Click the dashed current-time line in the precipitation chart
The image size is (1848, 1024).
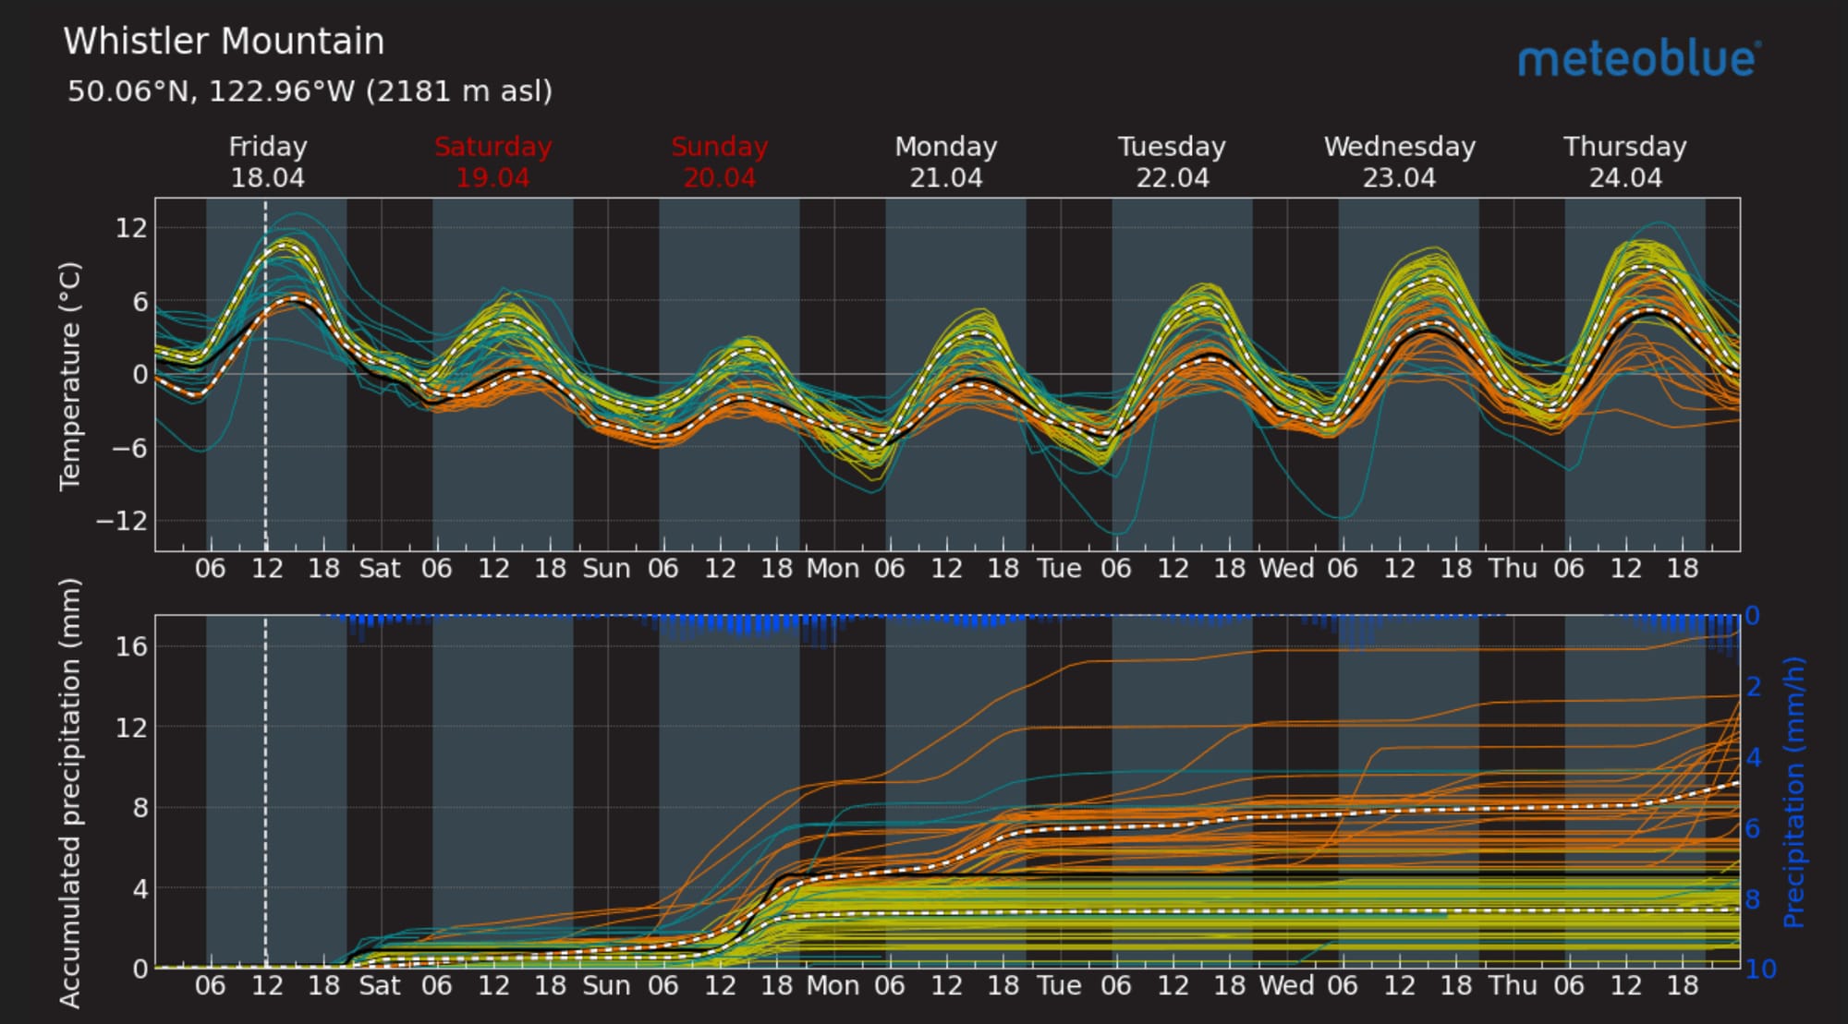266,785
